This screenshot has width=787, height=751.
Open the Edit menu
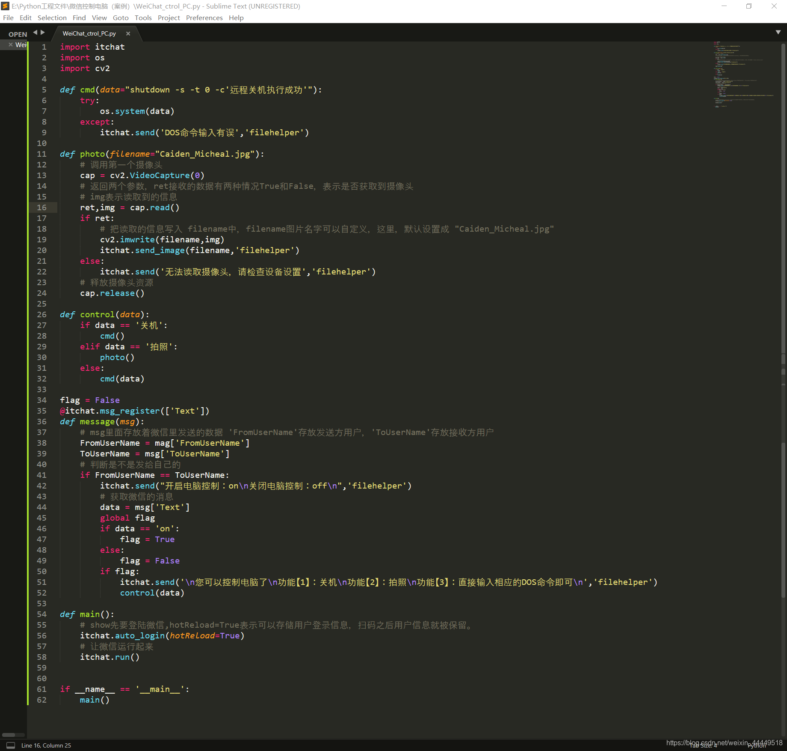point(26,18)
